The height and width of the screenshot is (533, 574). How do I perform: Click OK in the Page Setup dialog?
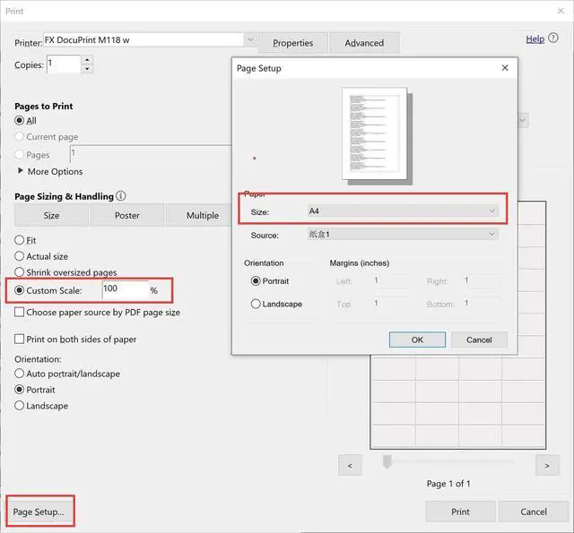tap(417, 340)
